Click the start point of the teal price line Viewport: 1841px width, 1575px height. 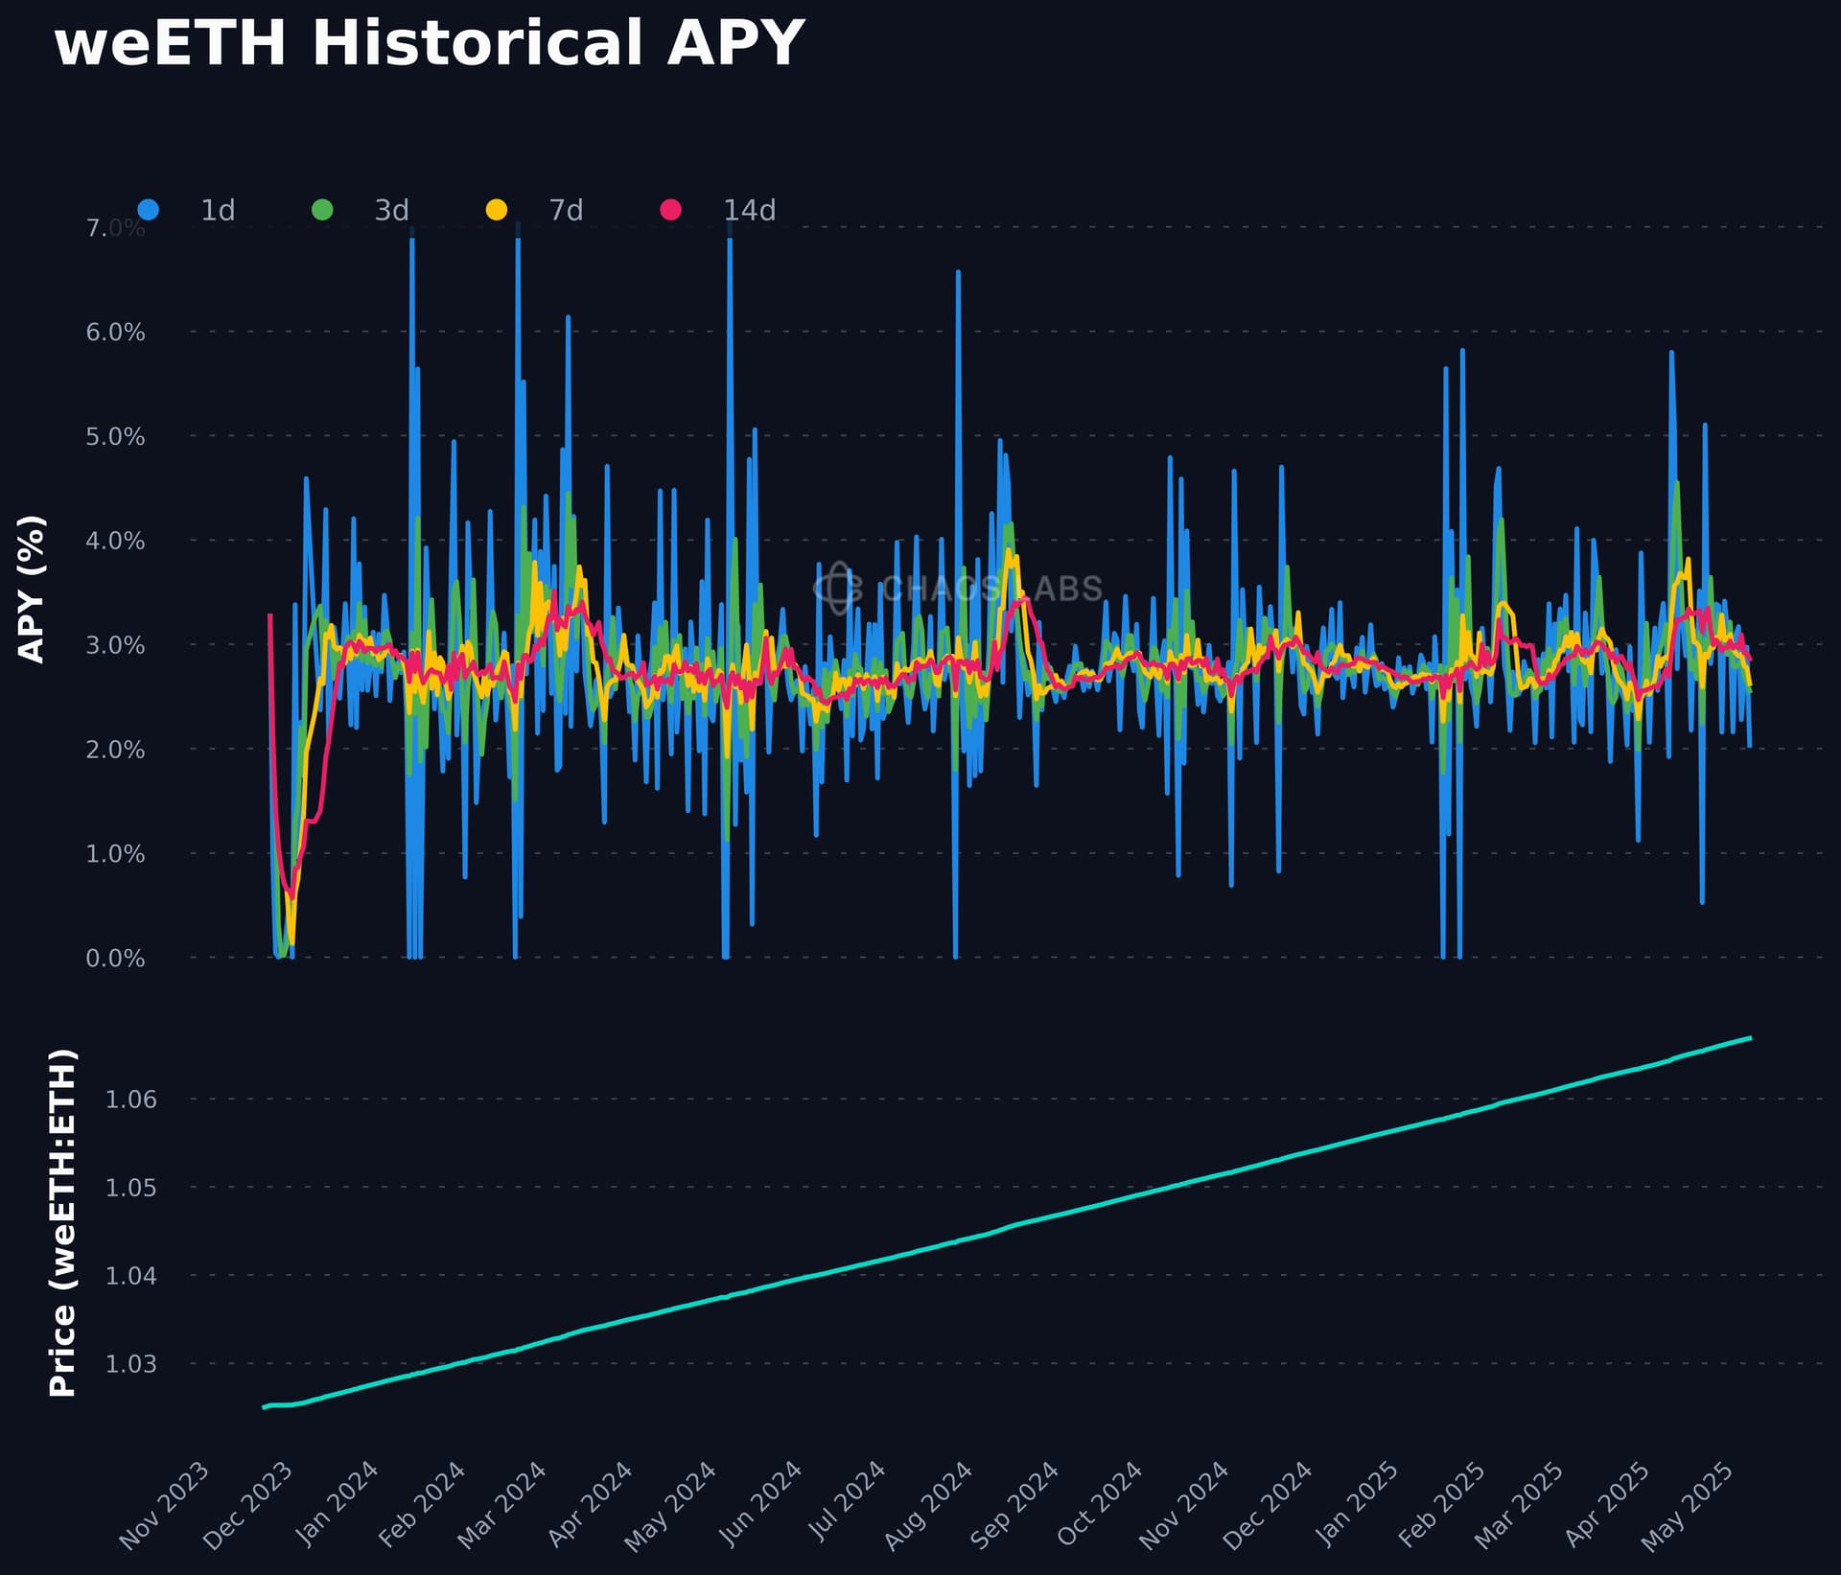(x=264, y=1407)
